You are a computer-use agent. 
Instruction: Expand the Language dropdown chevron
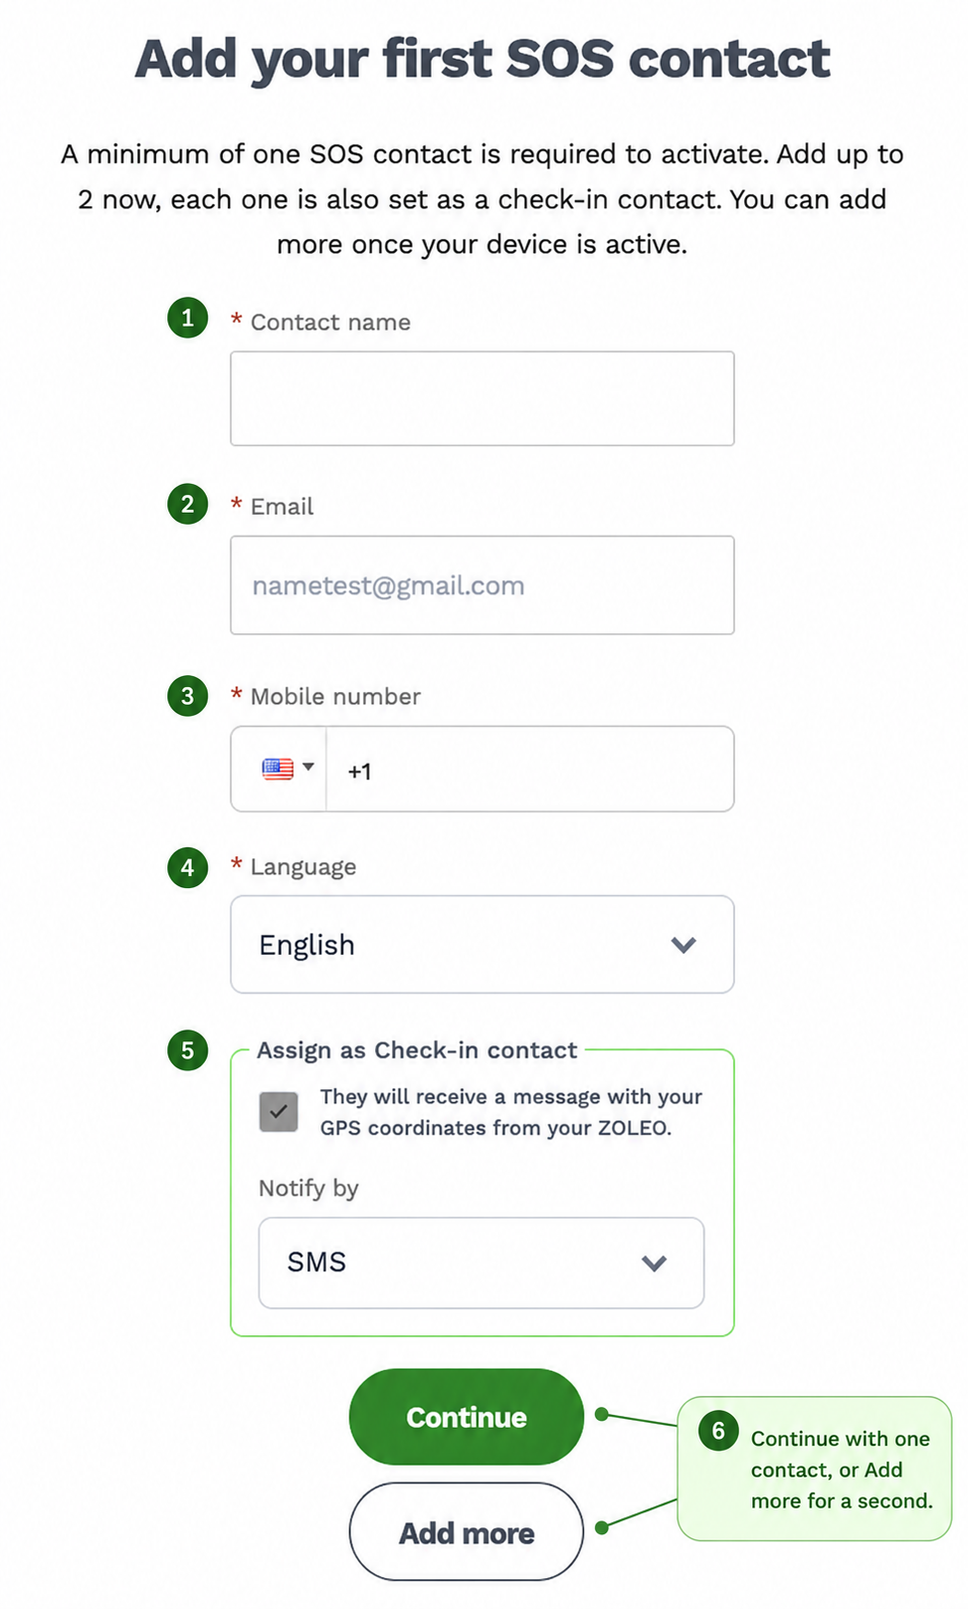coord(683,945)
